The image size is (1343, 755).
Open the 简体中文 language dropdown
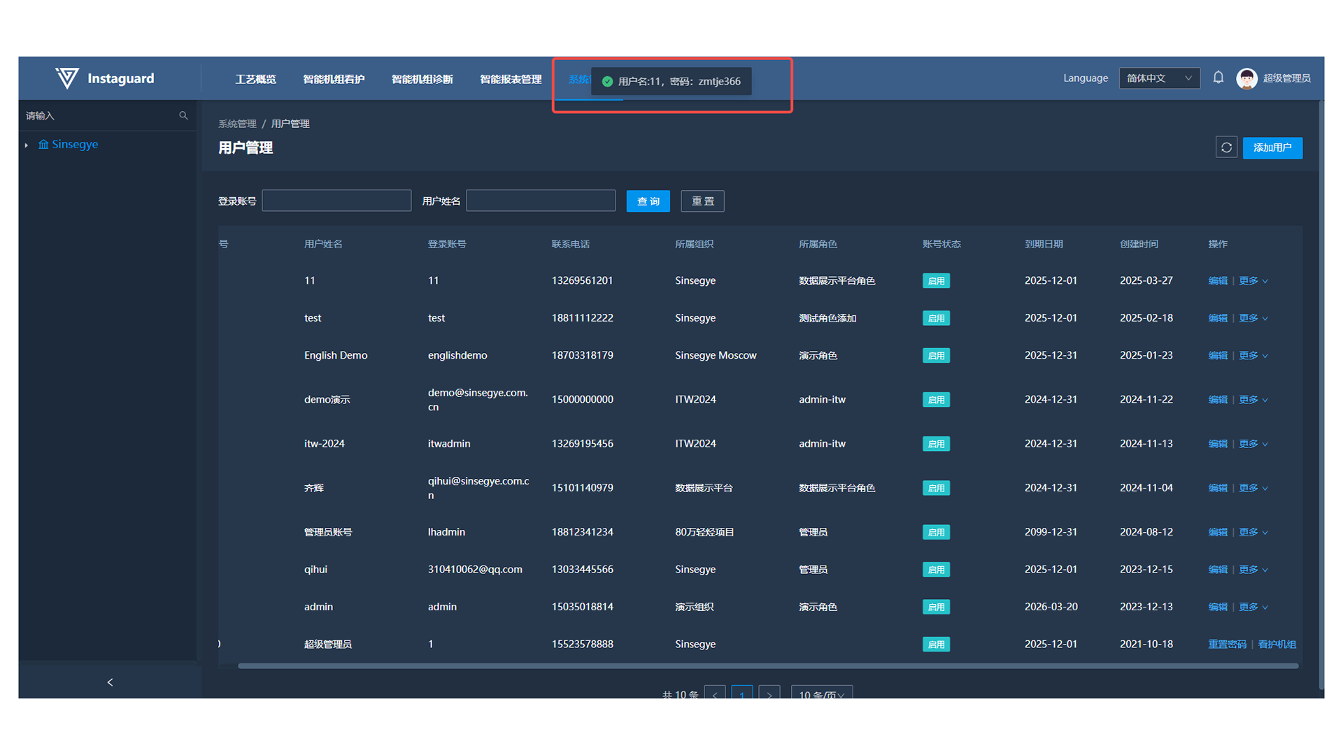click(x=1159, y=78)
